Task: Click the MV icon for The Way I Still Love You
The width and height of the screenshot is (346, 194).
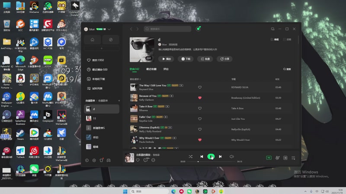Action: [x=181, y=85]
